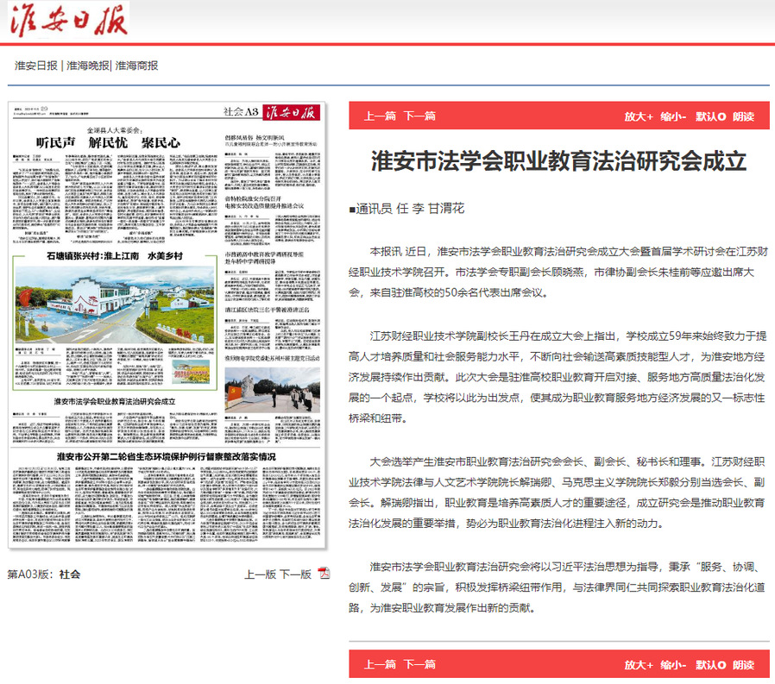Click the byline 通讯员 任 李 甘渭花
The image size is (775, 684).
[x=406, y=209]
